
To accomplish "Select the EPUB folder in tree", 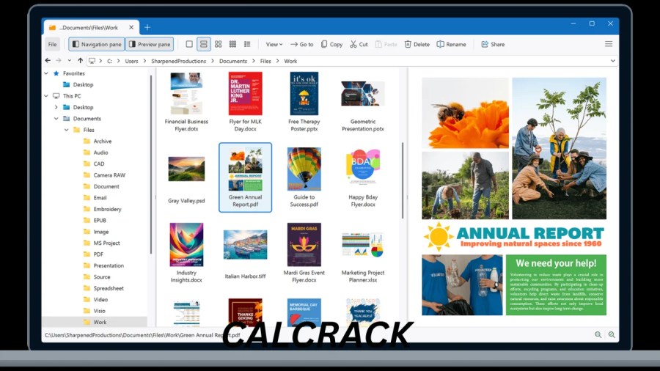I will [95, 221].
